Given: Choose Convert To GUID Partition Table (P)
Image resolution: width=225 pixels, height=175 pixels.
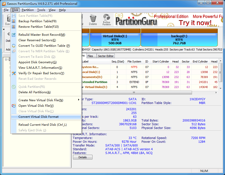Looking at the screenshot, I should [x=46, y=46].
